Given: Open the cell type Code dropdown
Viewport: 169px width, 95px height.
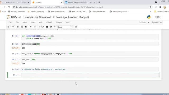Looking at the screenshot, I should point(65,27).
